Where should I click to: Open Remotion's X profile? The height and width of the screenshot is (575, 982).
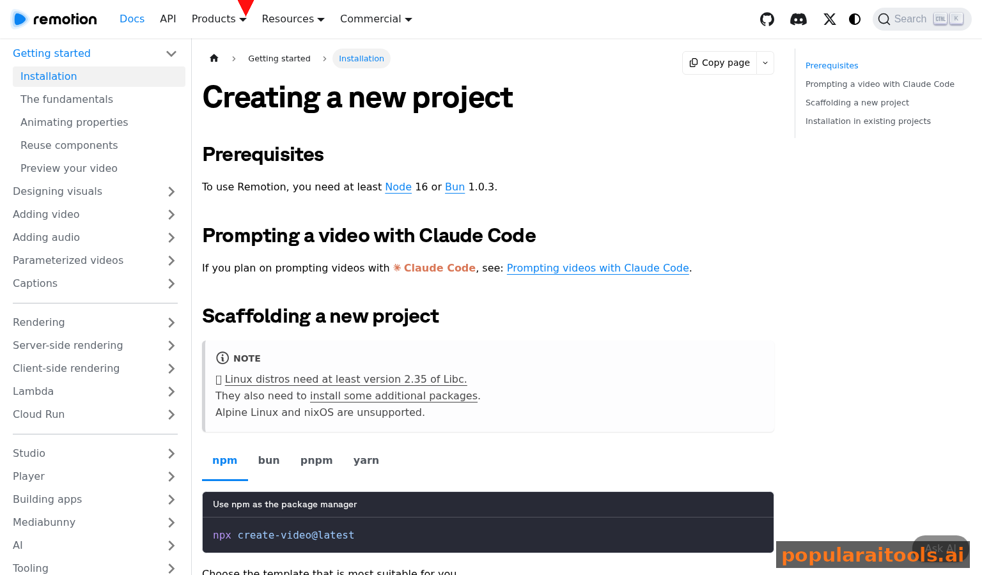(829, 19)
